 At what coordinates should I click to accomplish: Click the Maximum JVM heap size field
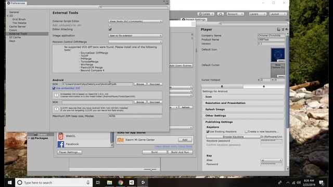[135, 116]
